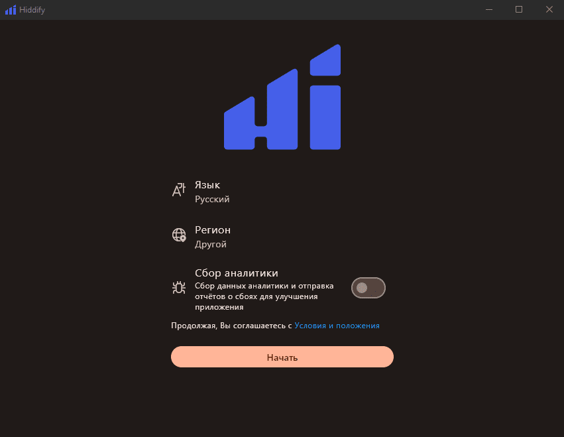Click the analytics description text

(264, 296)
